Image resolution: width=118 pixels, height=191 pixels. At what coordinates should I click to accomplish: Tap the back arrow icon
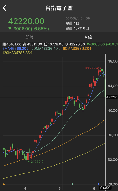click(x=5, y=8)
